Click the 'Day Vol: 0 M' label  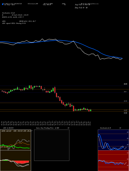point(81,8)
